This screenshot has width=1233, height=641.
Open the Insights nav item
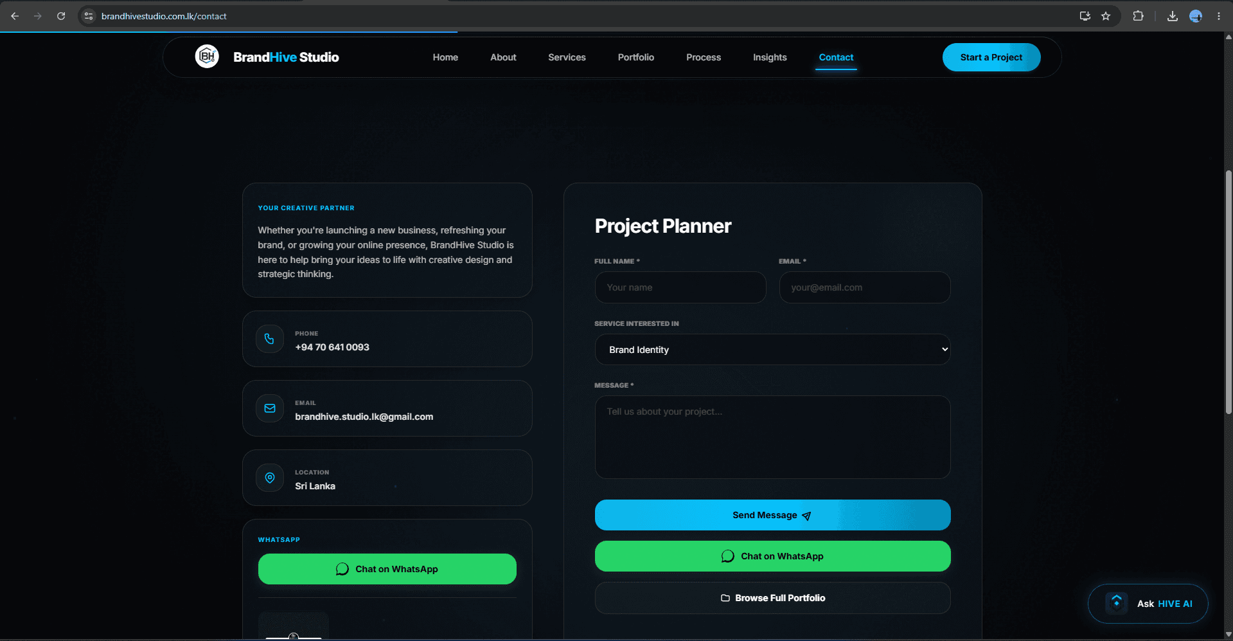pos(770,57)
